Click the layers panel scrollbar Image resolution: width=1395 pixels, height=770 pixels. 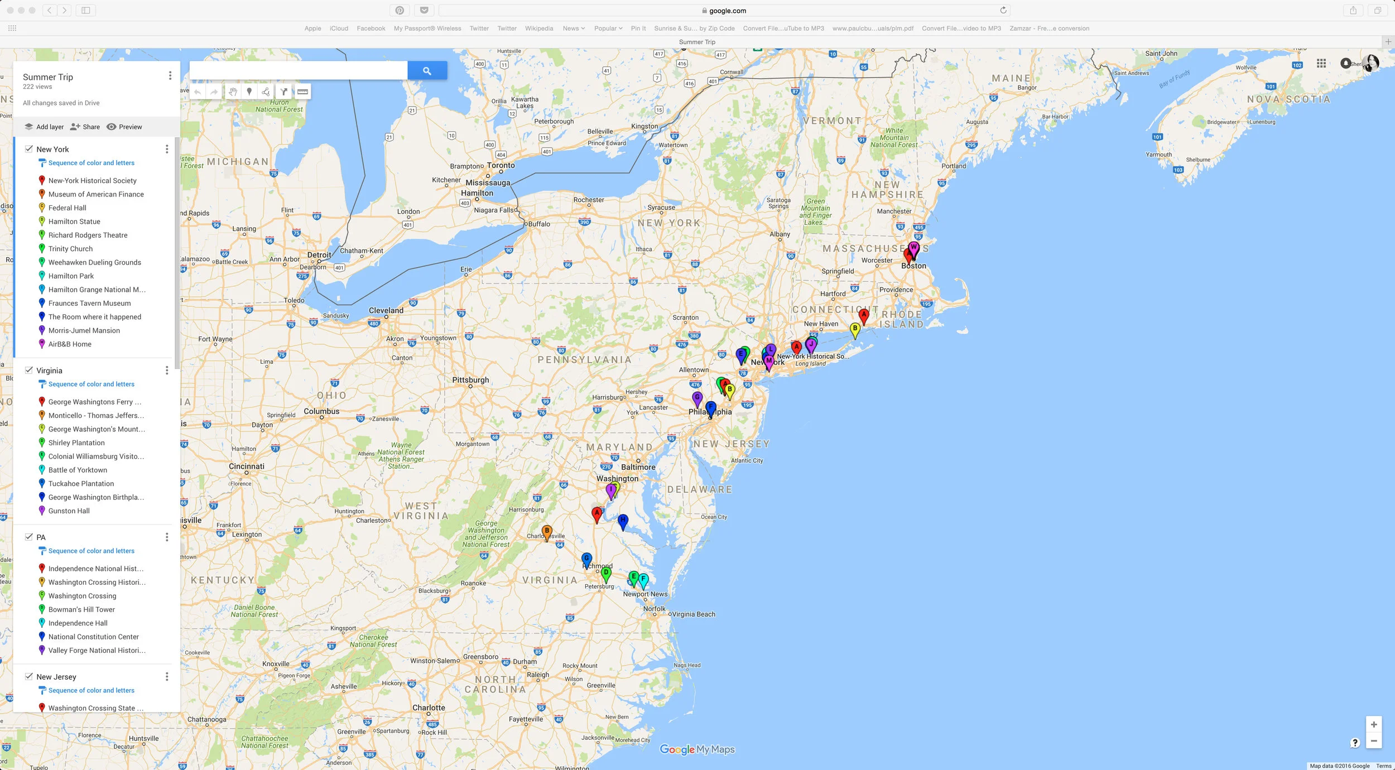(177, 253)
